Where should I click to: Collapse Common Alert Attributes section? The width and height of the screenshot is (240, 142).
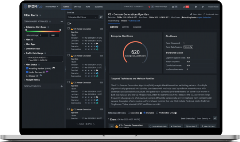pos(62,21)
